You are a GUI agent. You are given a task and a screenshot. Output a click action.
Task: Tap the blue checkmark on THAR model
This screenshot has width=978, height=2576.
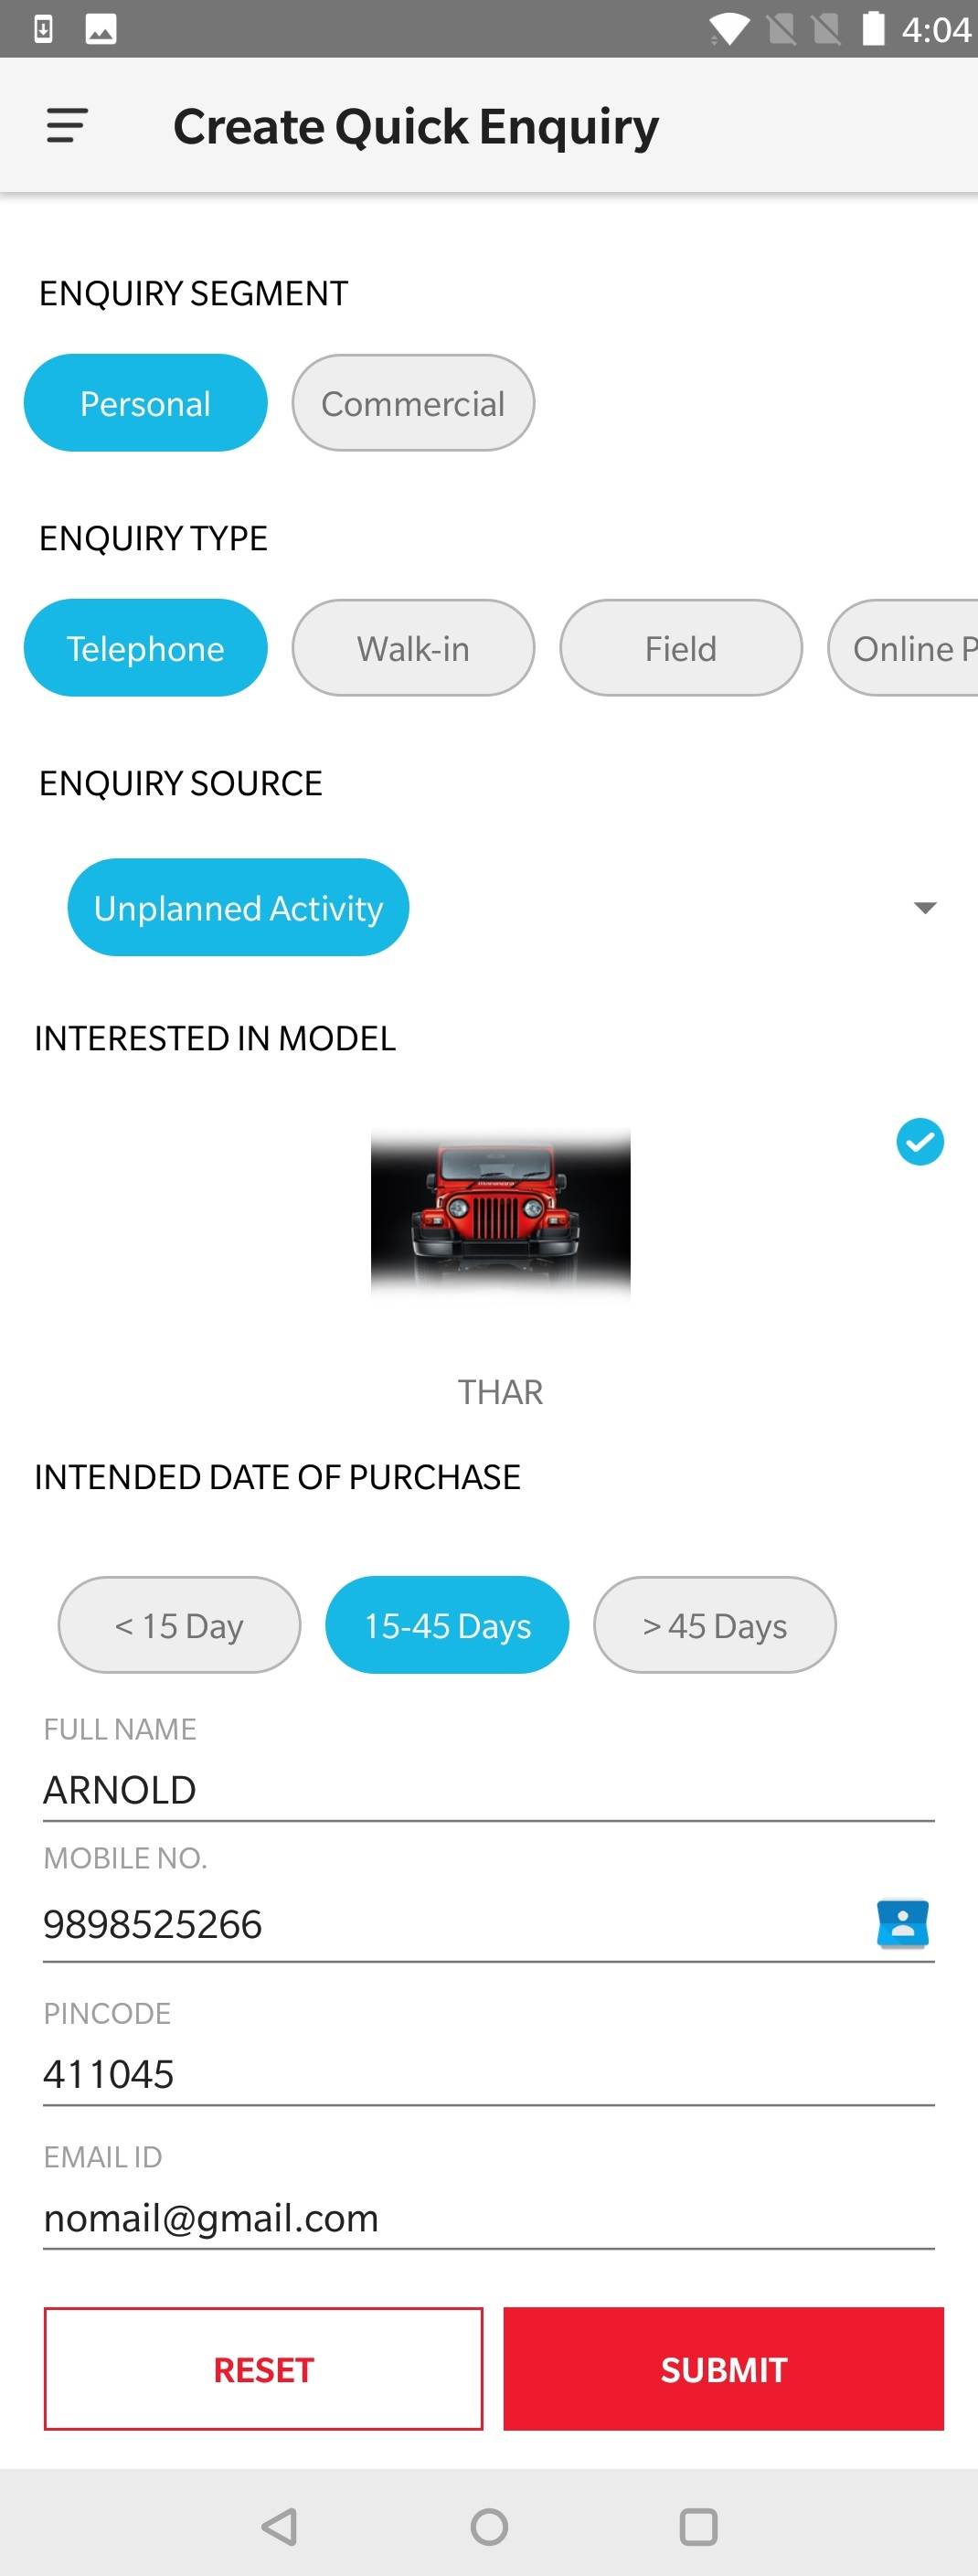tap(919, 1142)
